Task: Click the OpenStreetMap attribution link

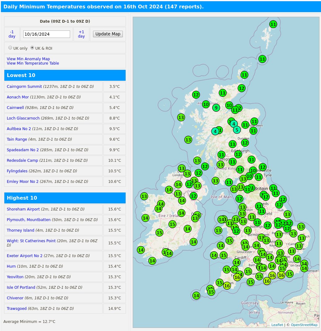Action: click(304, 325)
